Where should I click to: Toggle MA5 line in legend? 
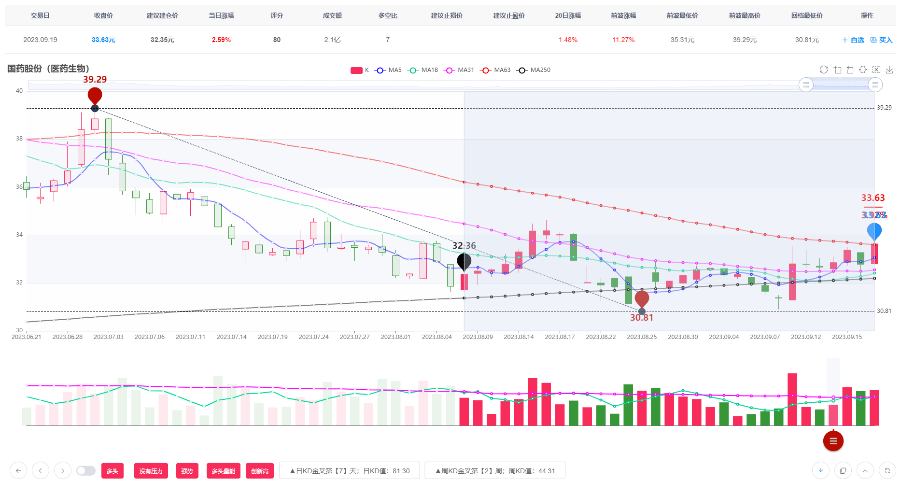pyautogui.click(x=389, y=70)
